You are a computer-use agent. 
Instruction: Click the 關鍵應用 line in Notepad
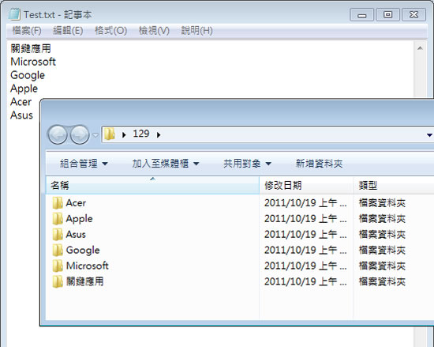coord(31,48)
